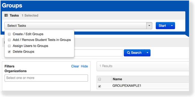Screen dimensions: 195x97
Task: Toggle the select-all checkbox in table header
Action: coord(100,79)
